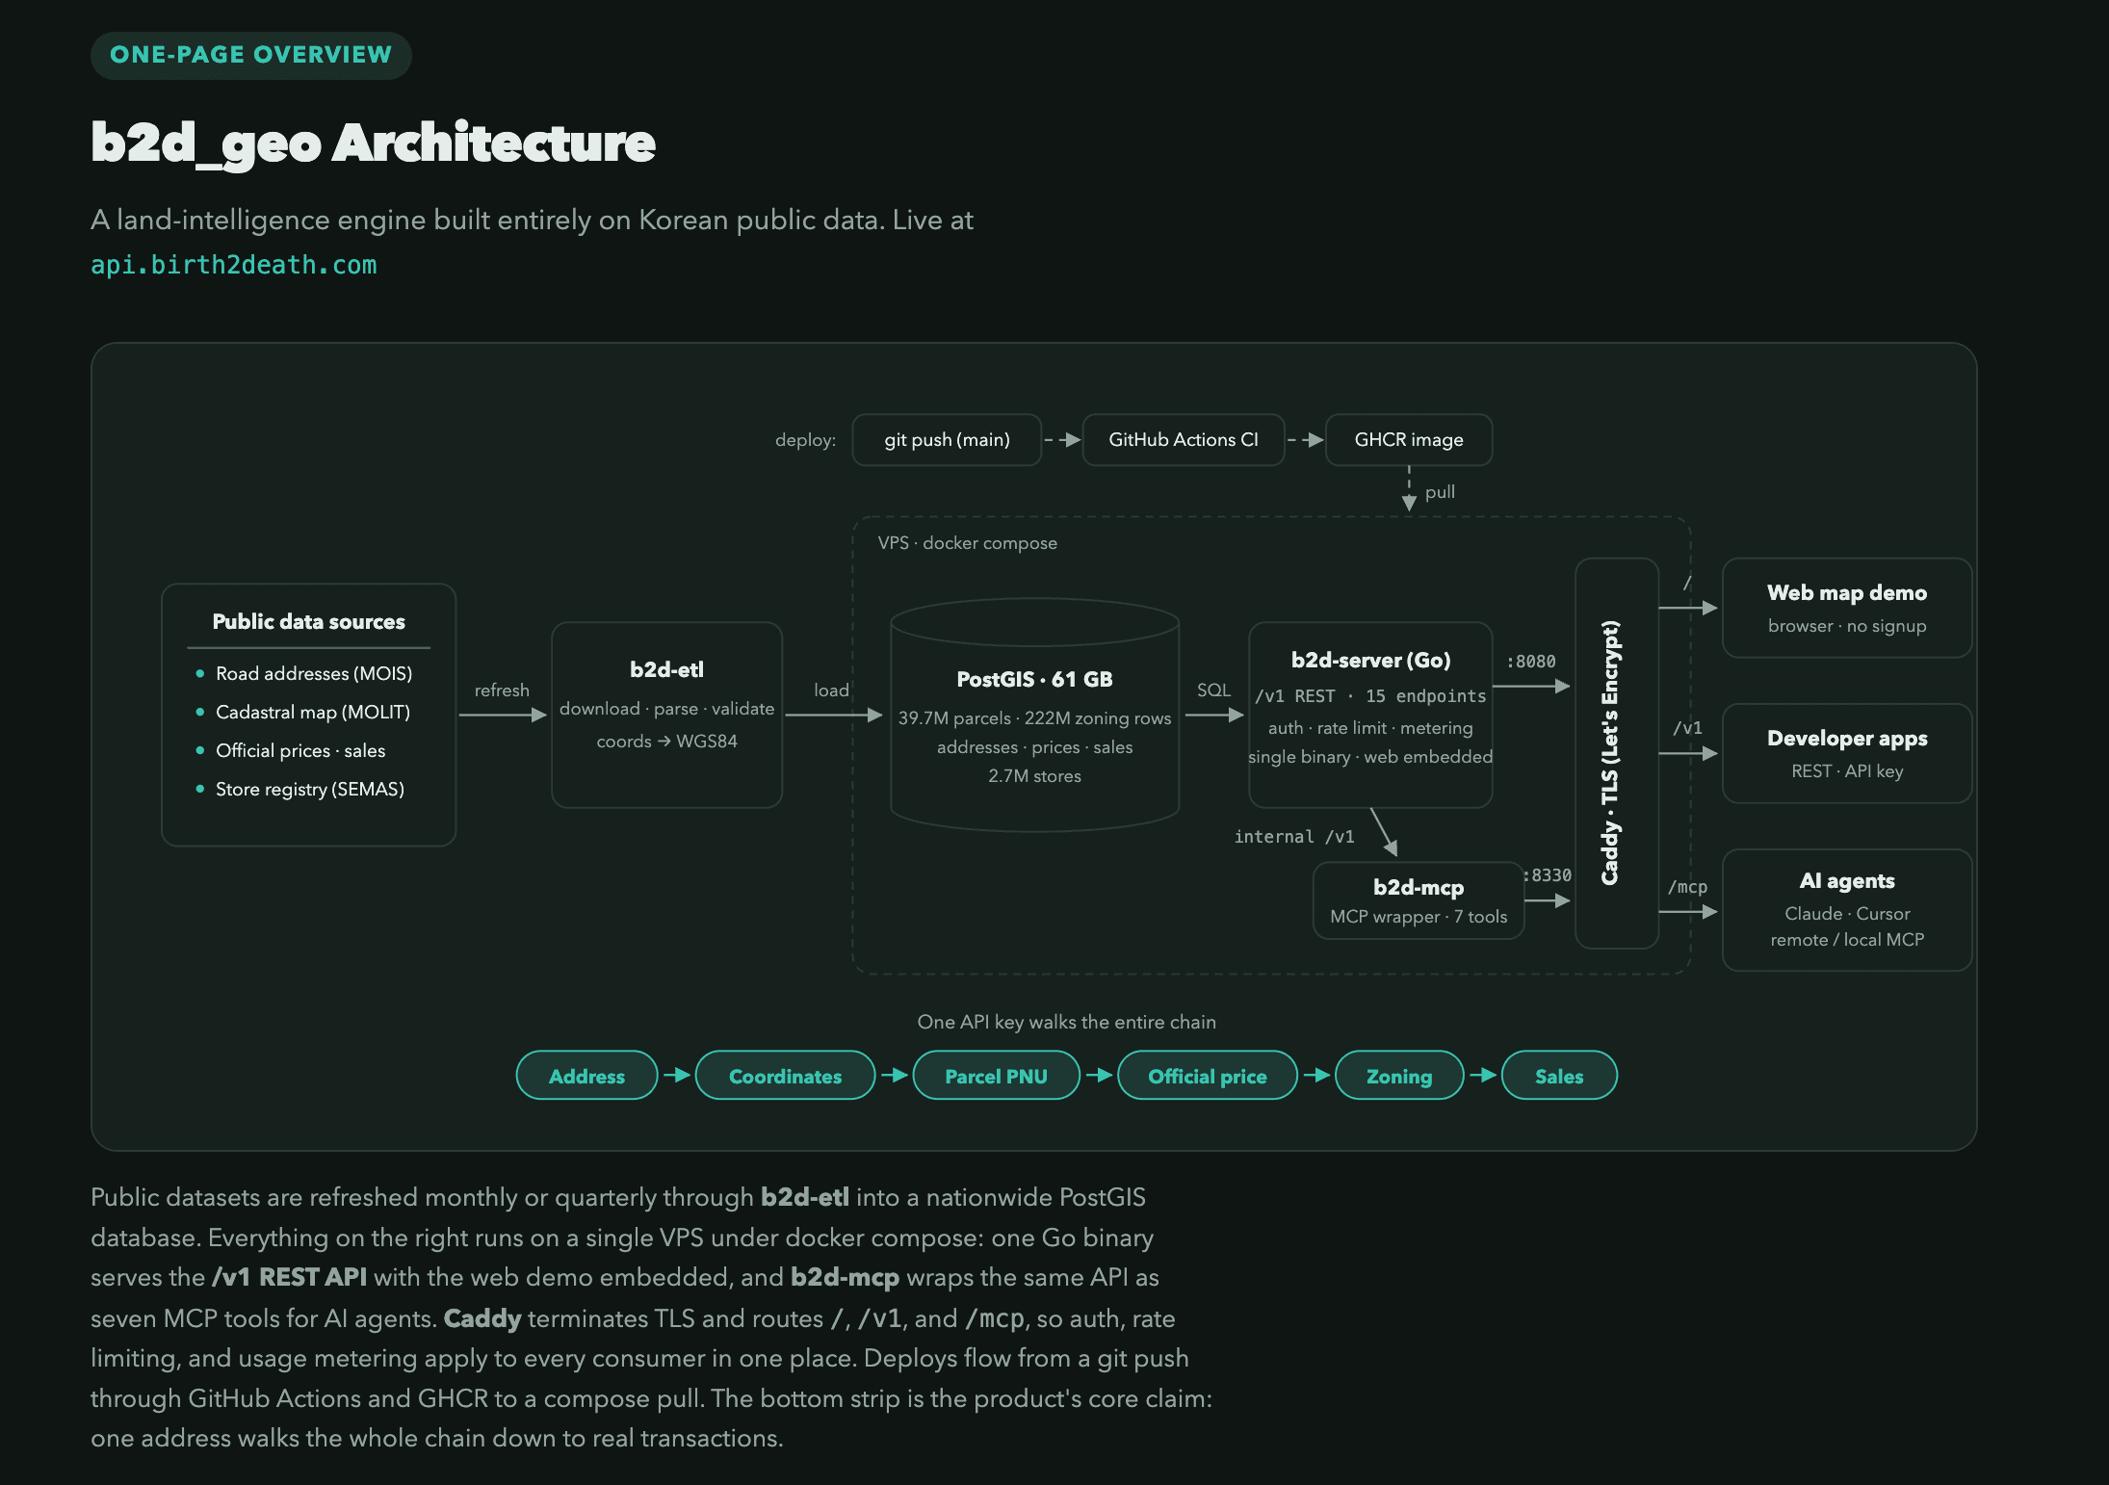The width and height of the screenshot is (2109, 1485).
Task: Click the 'load' arrow label
Action: [x=831, y=690]
